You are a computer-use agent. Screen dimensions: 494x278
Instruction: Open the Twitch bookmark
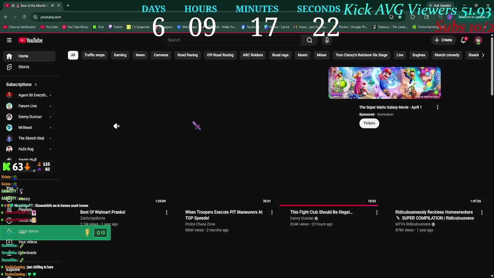tap(115, 27)
